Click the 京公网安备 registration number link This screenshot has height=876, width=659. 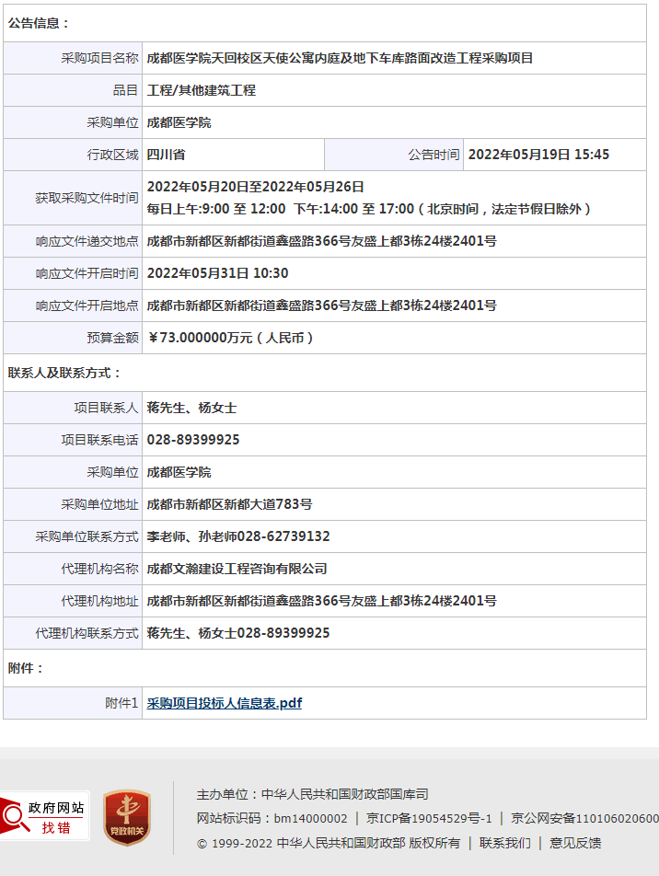pyautogui.click(x=584, y=818)
